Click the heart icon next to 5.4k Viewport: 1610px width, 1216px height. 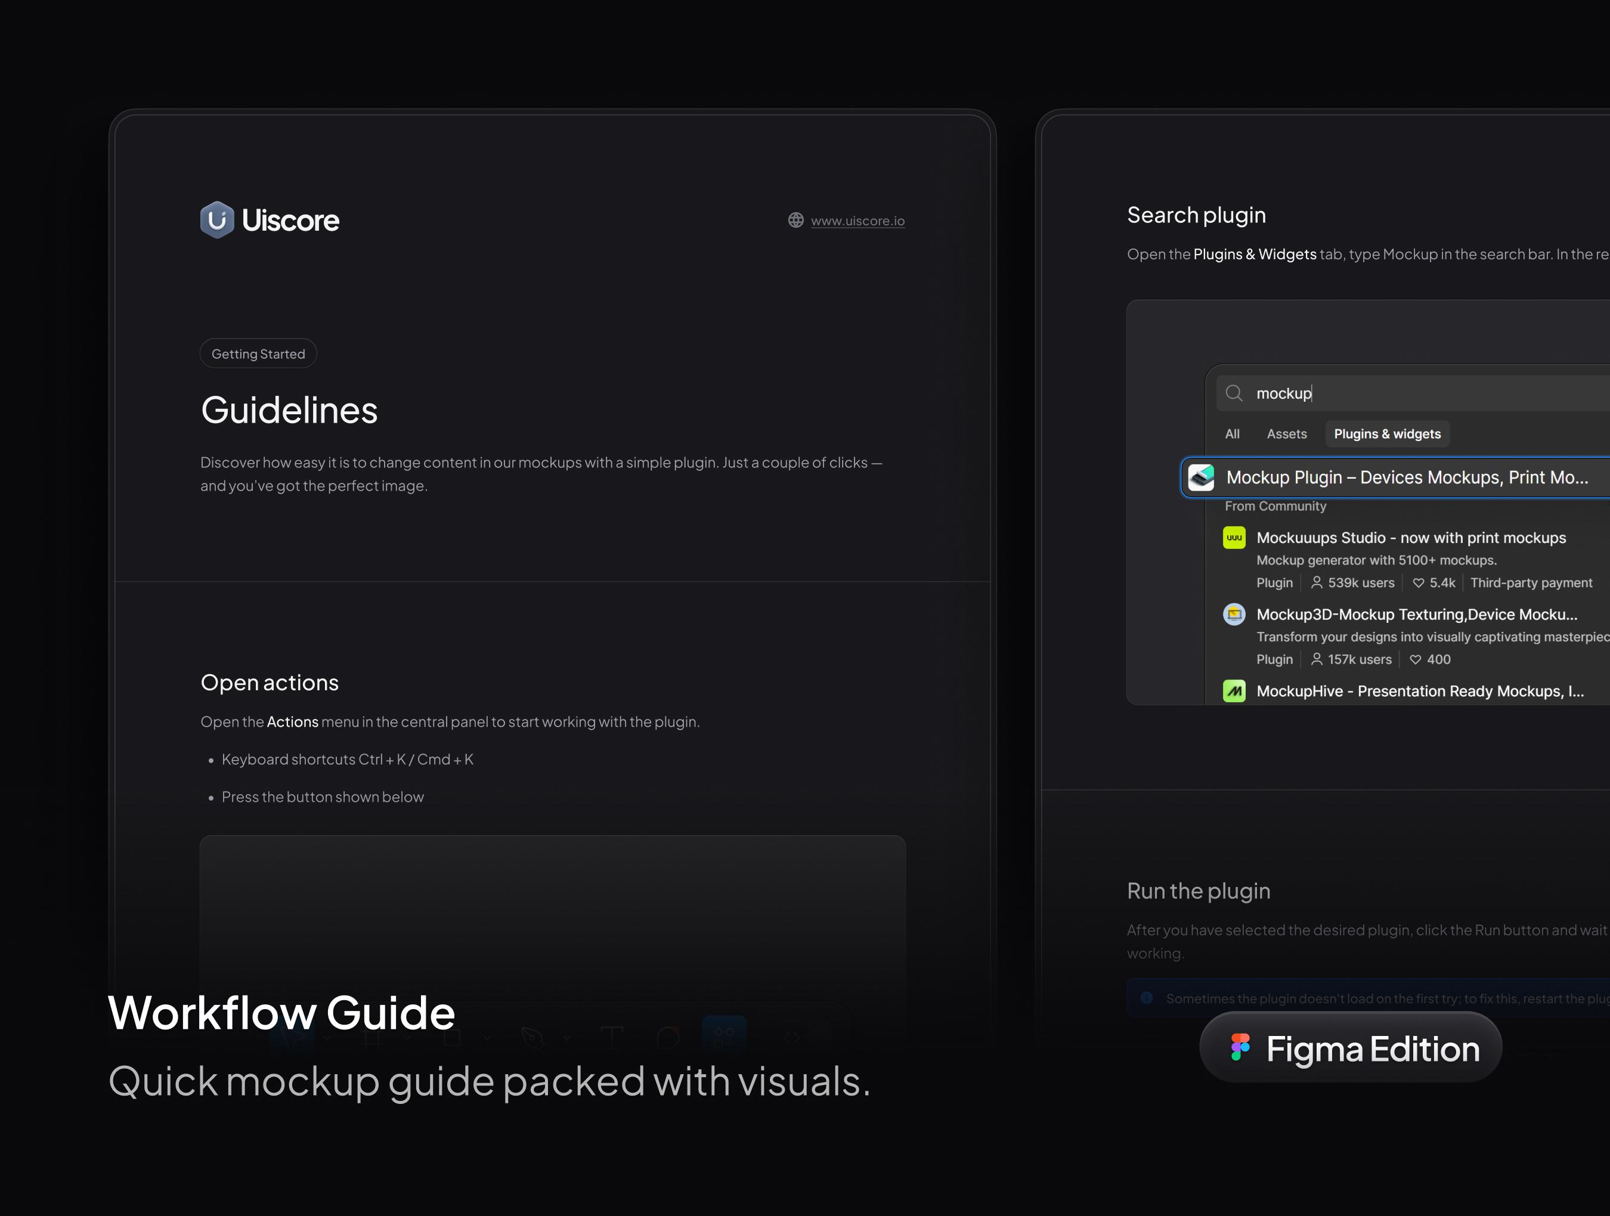[1418, 583]
